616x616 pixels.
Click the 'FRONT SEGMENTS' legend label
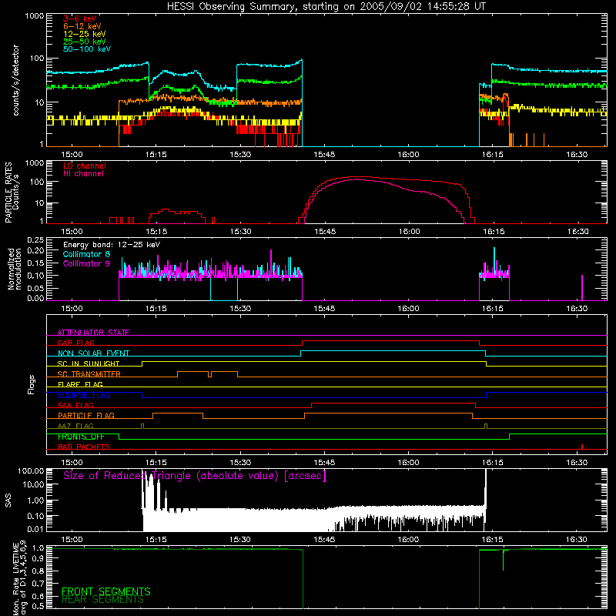coord(106,591)
